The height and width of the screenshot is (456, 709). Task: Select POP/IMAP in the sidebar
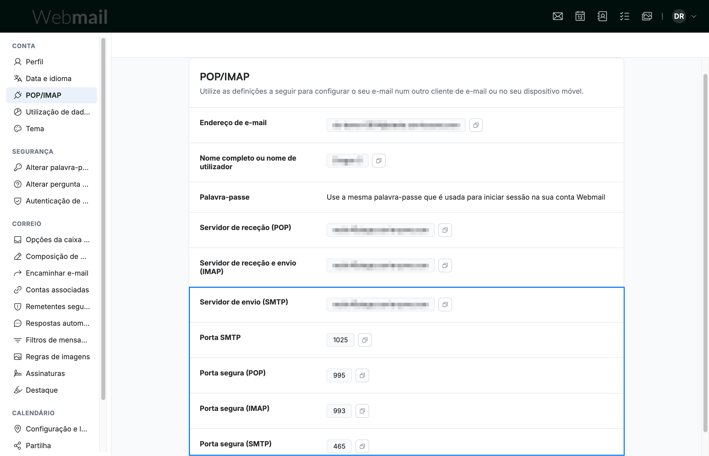coord(51,95)
